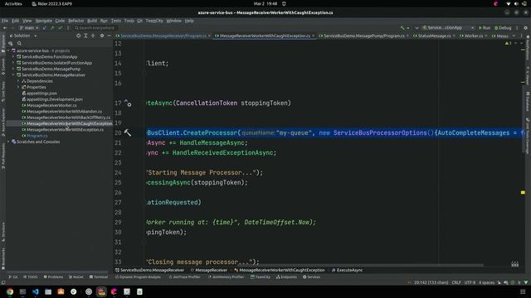Click MessageReceiver breadcrumb
Image resolution: width=531 pixels, height=298 pixels.
208,271
